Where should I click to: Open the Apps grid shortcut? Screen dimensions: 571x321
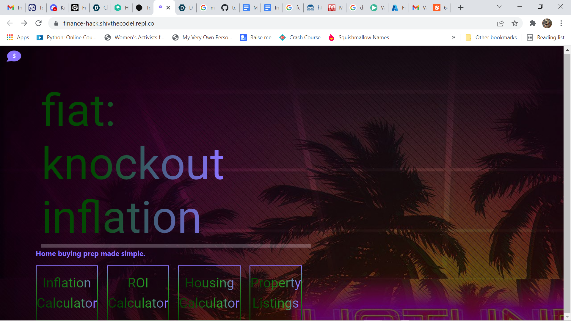18,37
